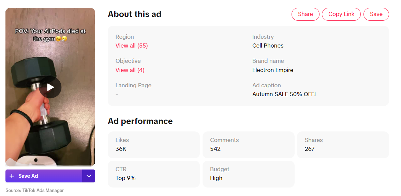Click the POV AirPods caption on the video

coord(50,35)
